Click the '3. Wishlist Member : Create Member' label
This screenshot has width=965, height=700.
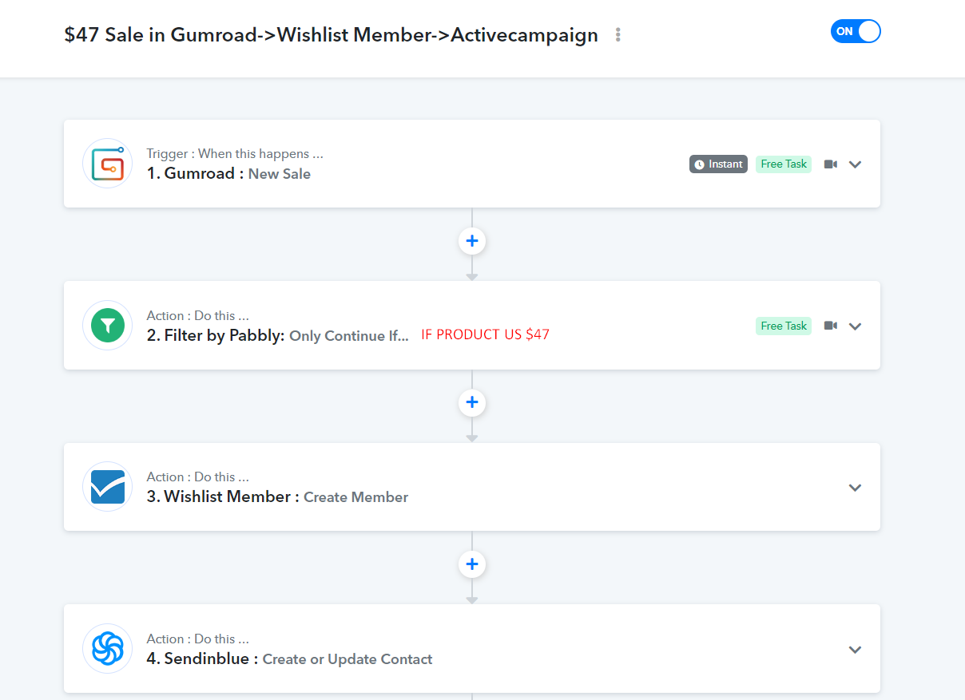tap(277, 496)
